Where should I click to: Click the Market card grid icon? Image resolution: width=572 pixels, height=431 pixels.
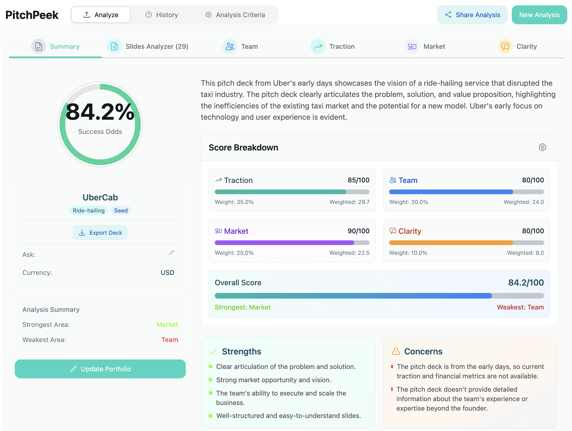(218, 231)
